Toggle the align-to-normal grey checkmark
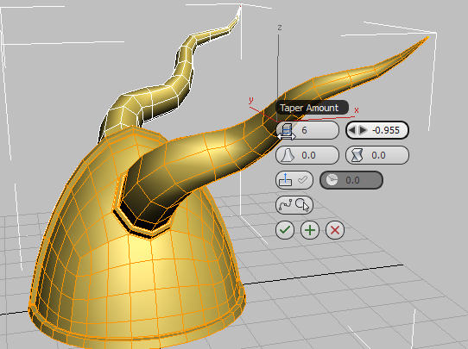This screenshot has height=349, width=468. point(303,179)
